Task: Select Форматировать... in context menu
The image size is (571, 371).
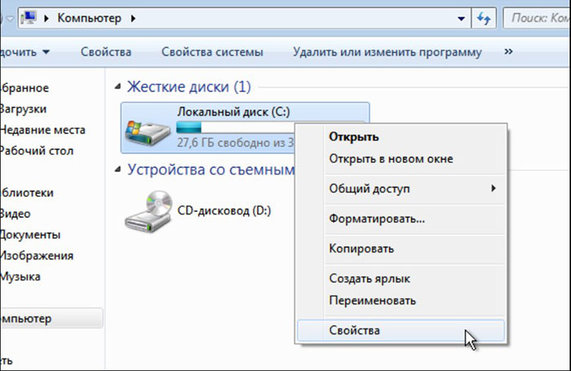Action: [401, 219]
